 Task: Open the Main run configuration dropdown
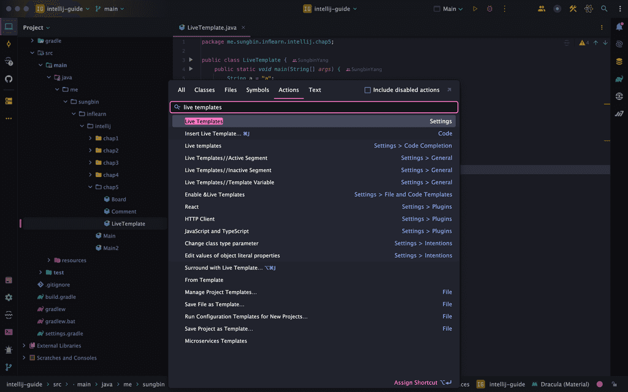click(448, 9)
